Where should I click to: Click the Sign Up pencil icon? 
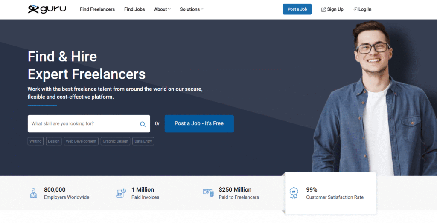pyautogui.click(x=323, y=9)
